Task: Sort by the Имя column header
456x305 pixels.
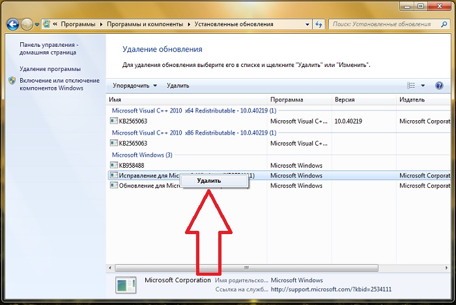Action: tap(187, 99)
